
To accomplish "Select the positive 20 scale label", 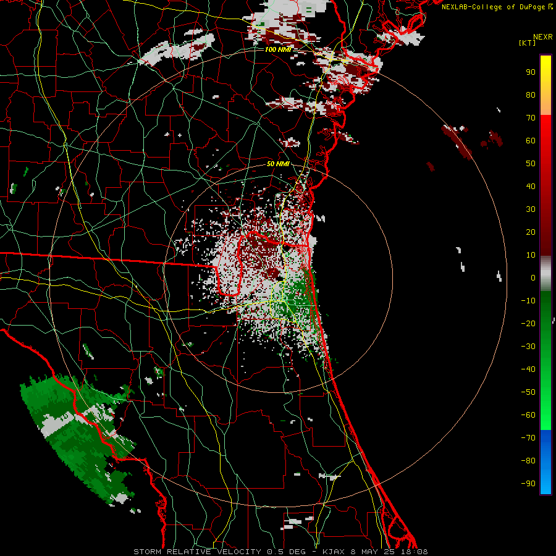I will coord(531,232).
